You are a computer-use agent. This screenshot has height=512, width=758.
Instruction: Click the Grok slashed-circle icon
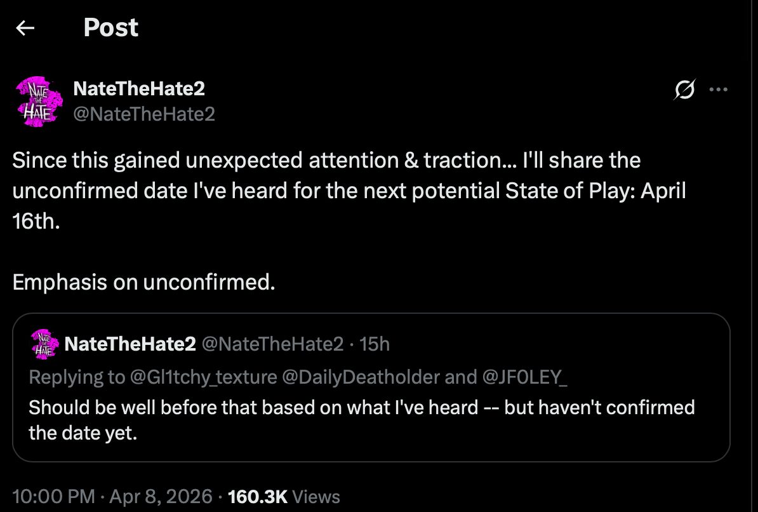[686, 91]
